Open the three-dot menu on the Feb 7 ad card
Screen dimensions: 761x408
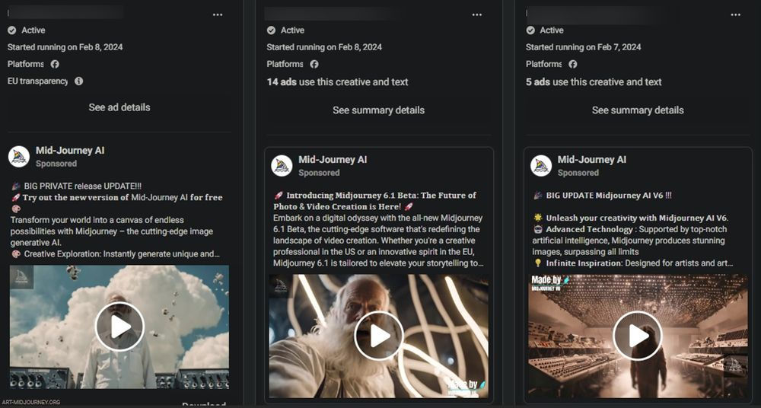(x=736, y=14)
